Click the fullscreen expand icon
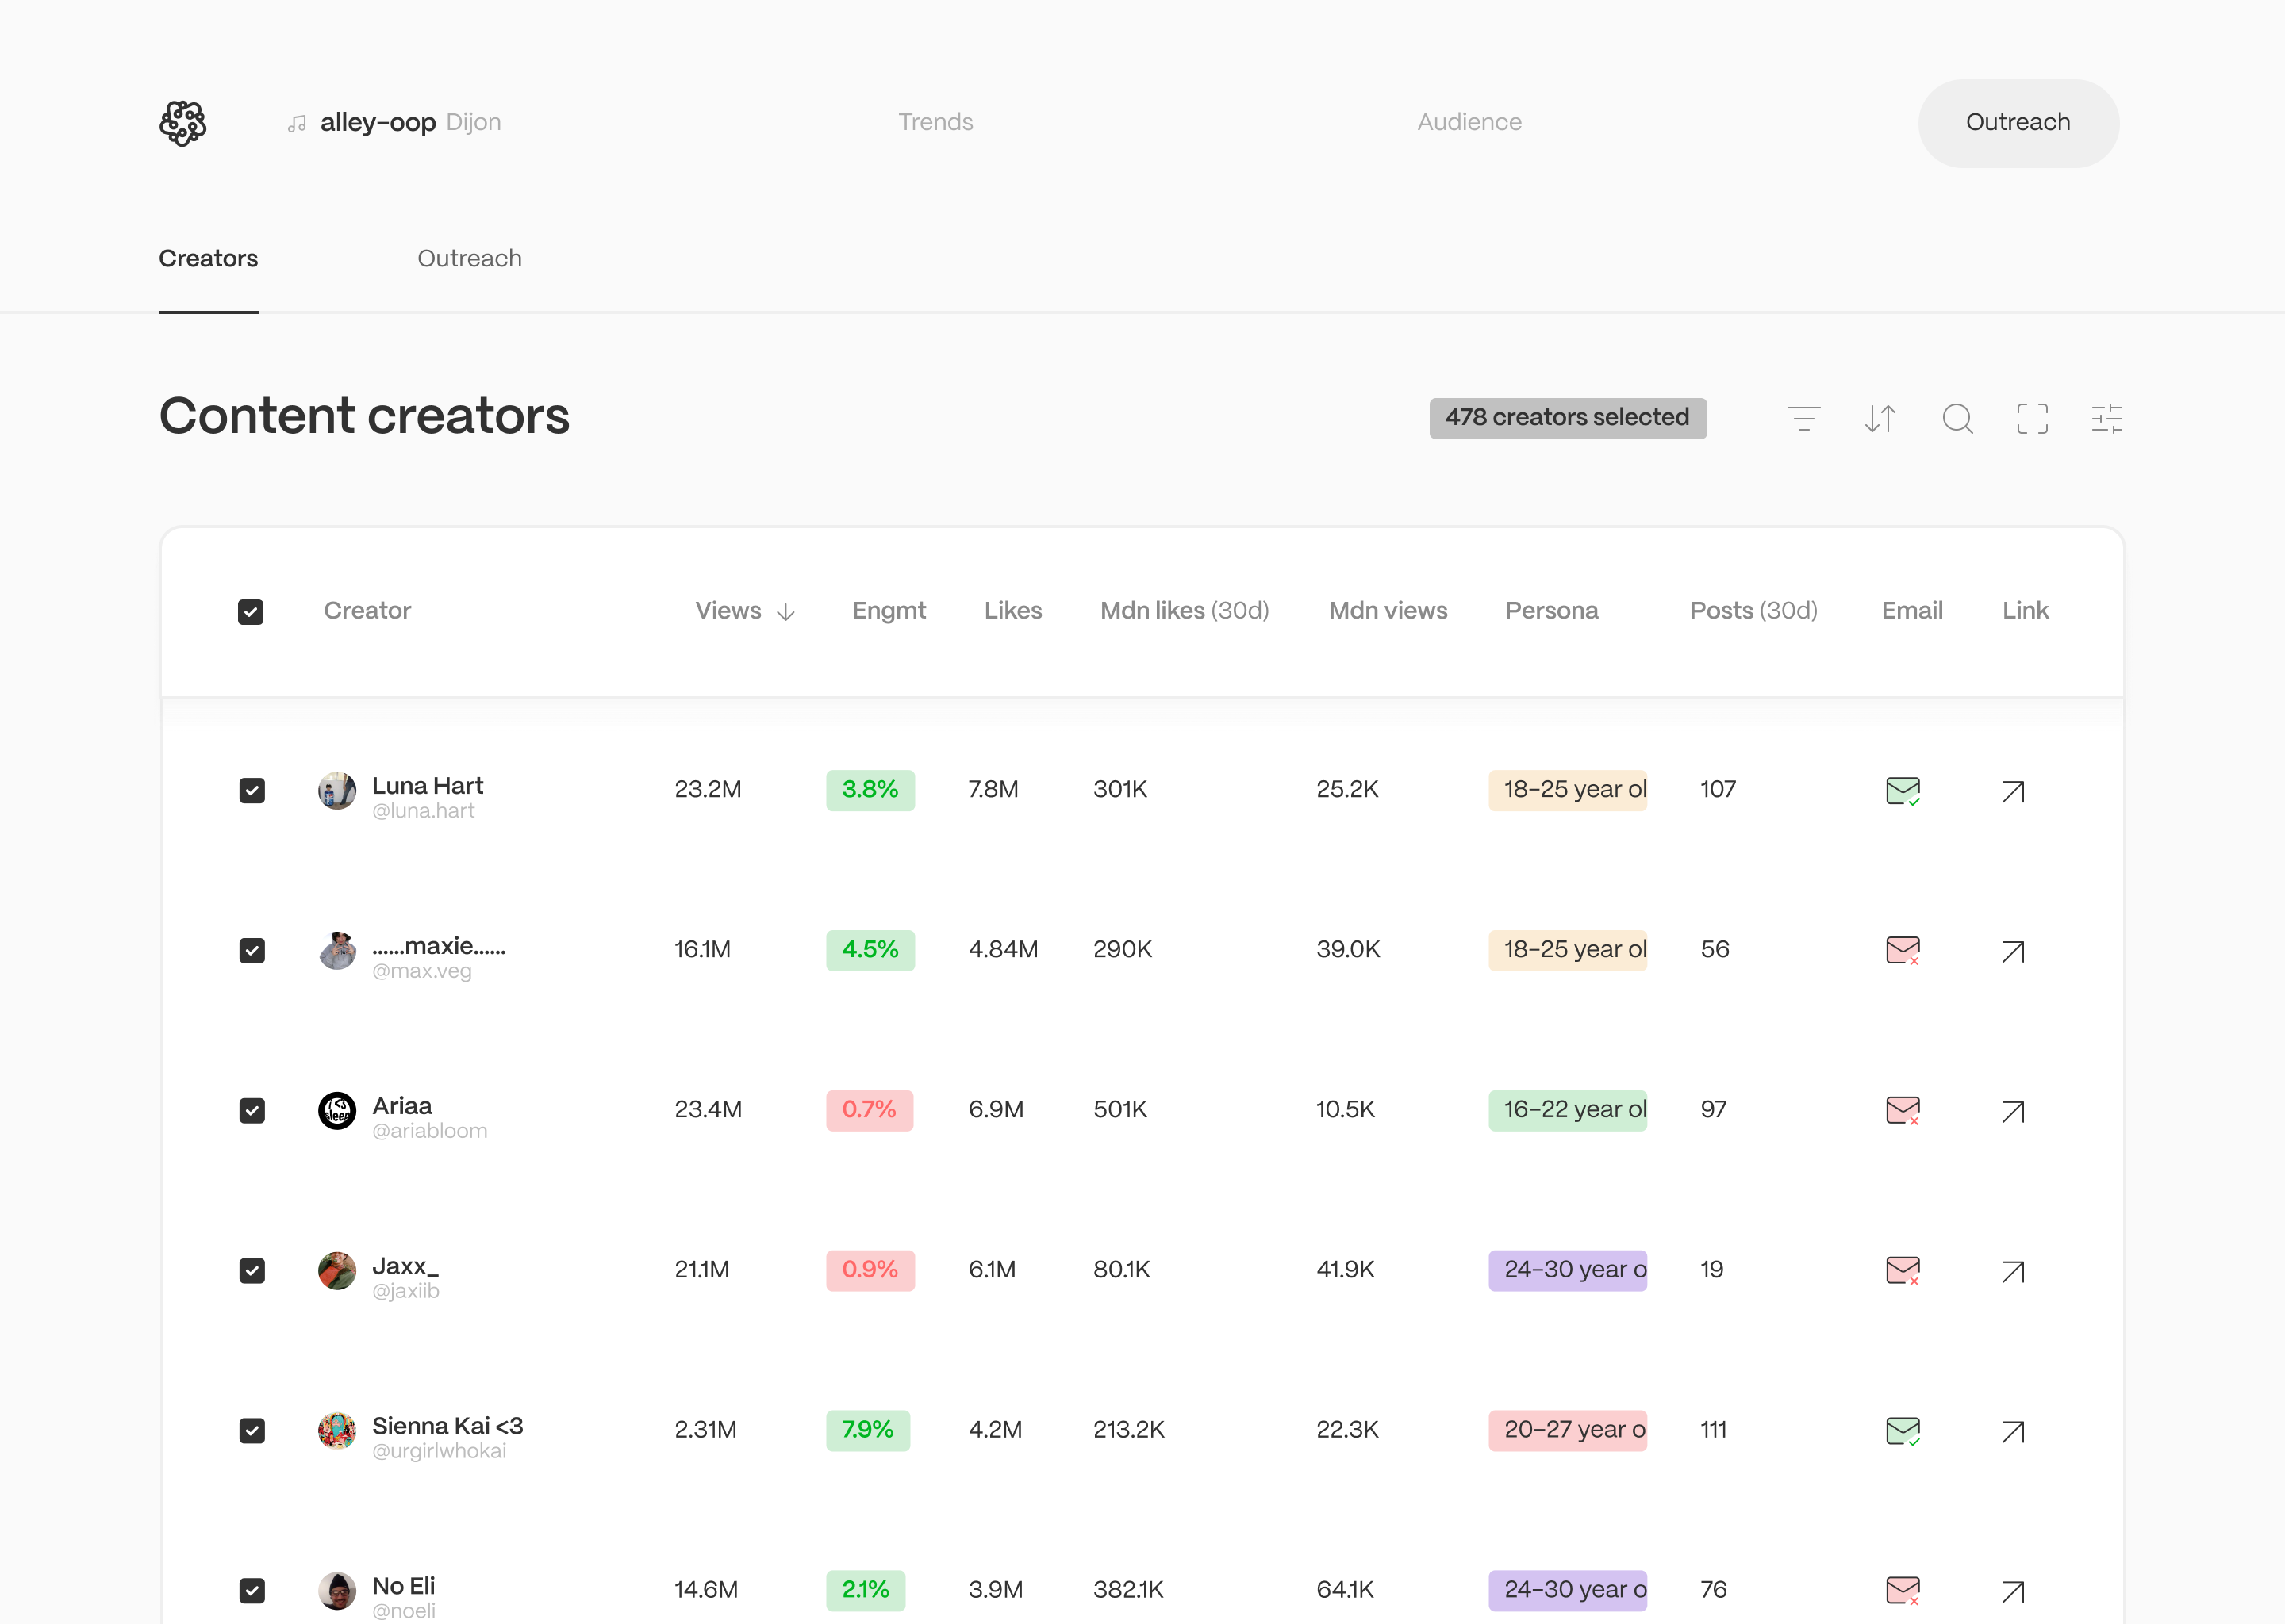This screenshot has height=1624, width=2285. point(2032,418)
